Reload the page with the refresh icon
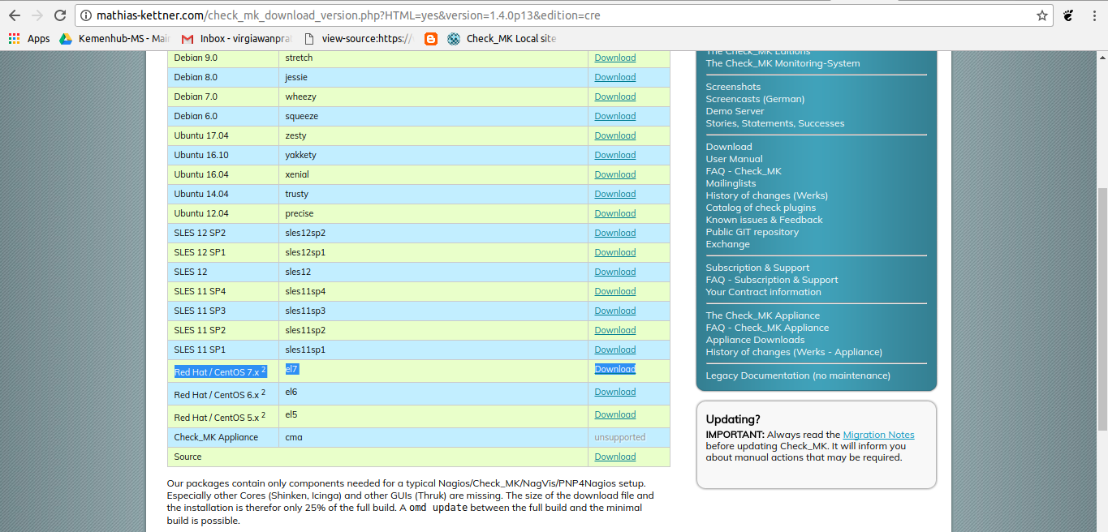The image size is (1108, 532). 60,15
